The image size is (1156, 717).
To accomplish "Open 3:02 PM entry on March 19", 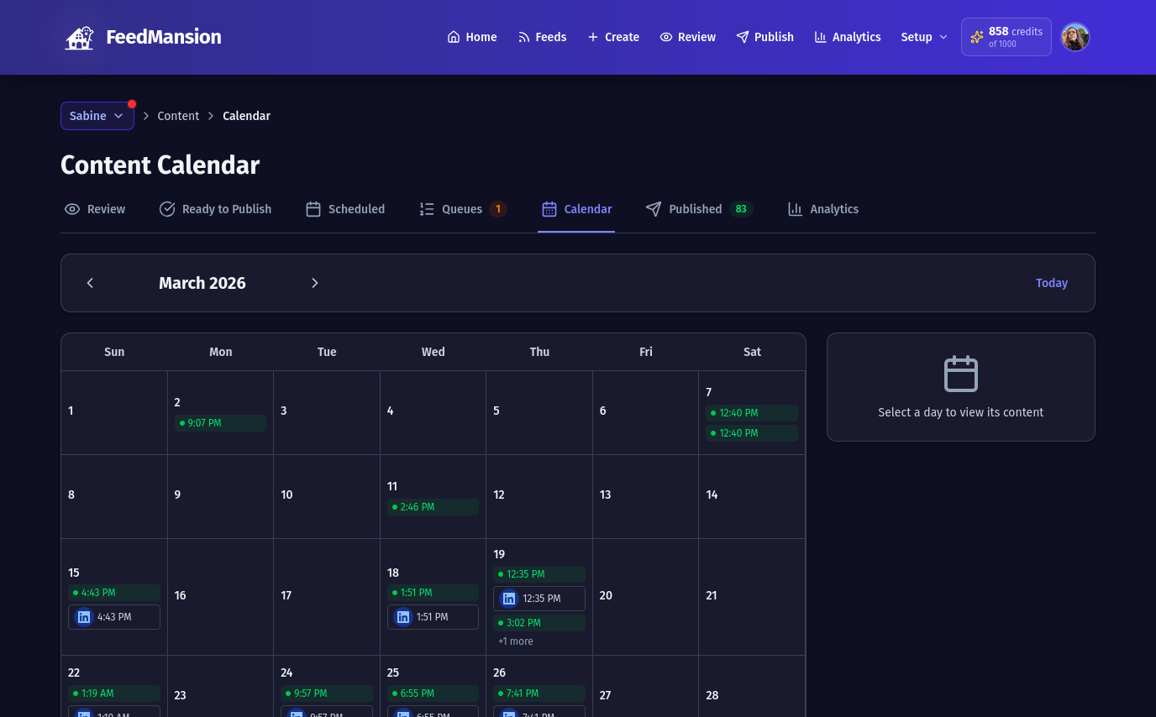I will click(539, 623).
